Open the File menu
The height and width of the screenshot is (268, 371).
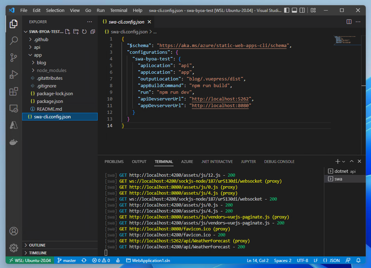(24, 11)
